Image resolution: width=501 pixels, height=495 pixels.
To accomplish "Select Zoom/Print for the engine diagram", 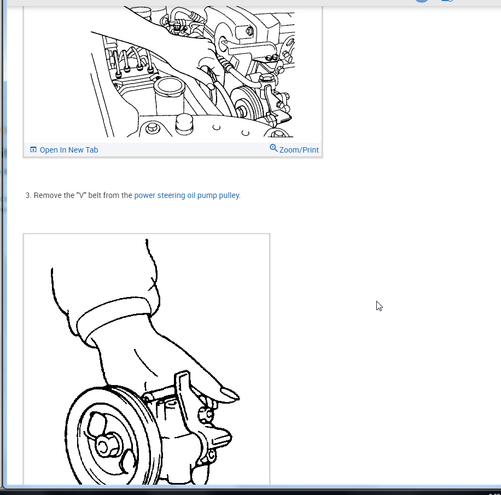I will (298, 149).
